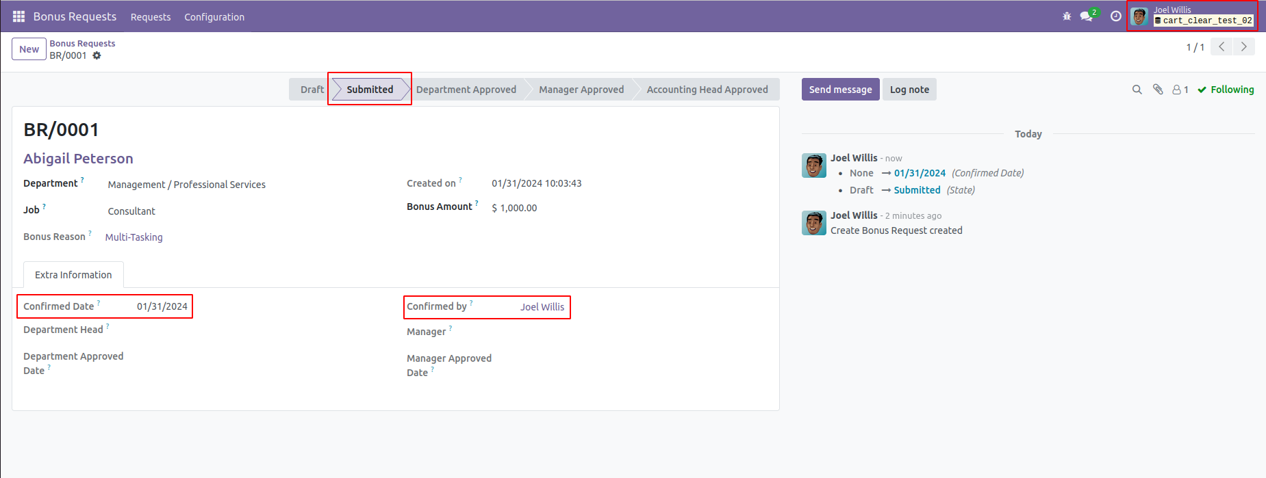This screenshot has width=1266, height=478.
Task: Click the New record button
Action: click(29, 49)
